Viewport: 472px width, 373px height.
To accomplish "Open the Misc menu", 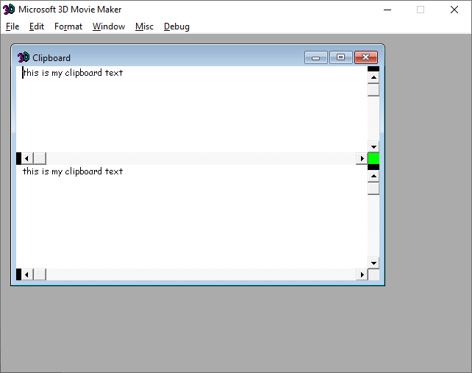I will [145, 26].
